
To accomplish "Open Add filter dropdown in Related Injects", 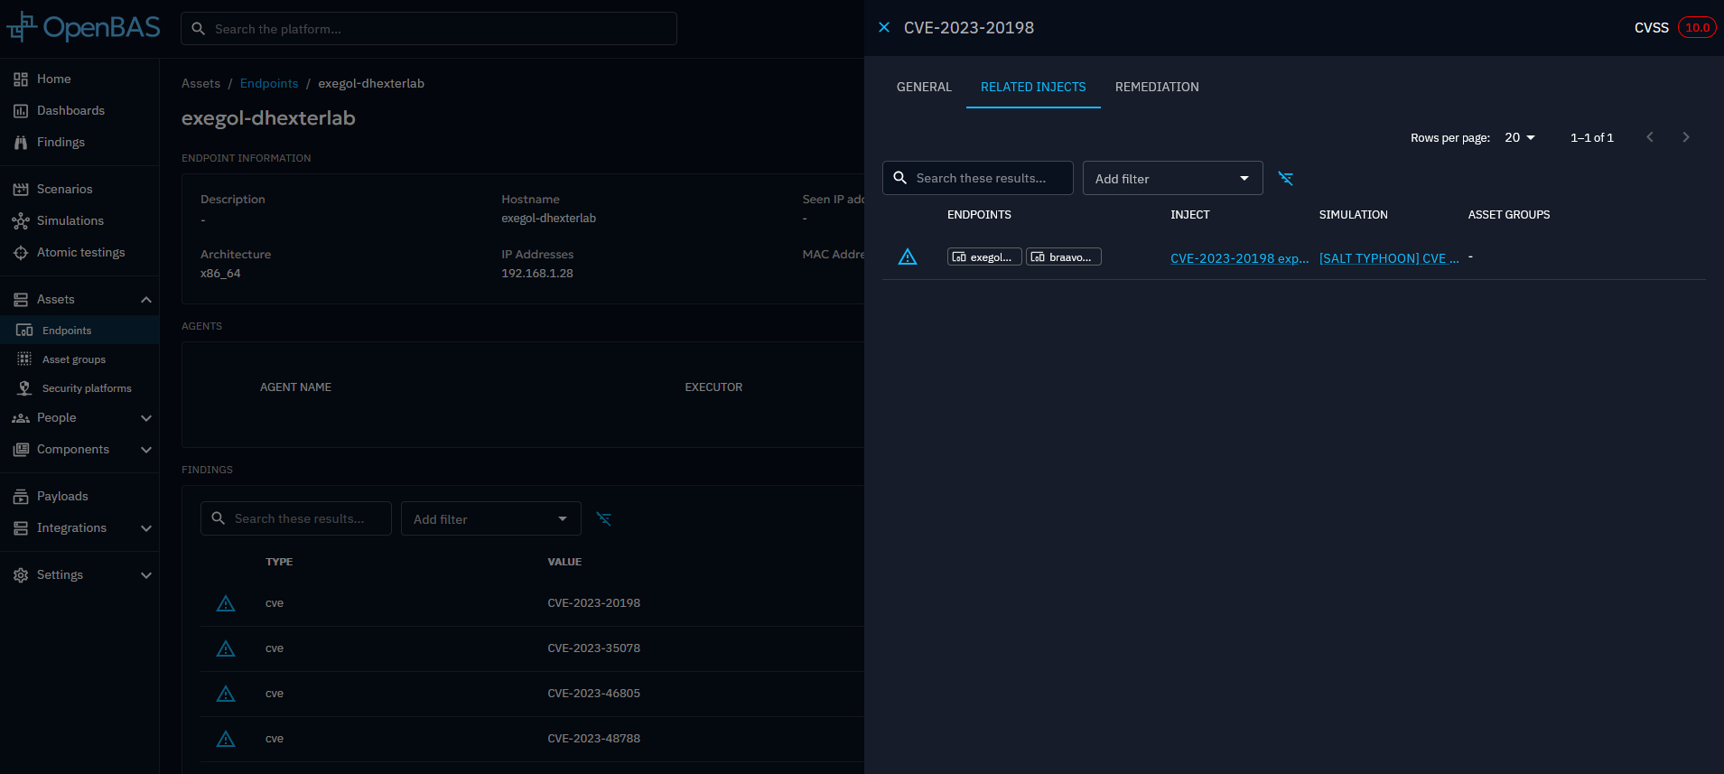I will tap(1171, 179).
